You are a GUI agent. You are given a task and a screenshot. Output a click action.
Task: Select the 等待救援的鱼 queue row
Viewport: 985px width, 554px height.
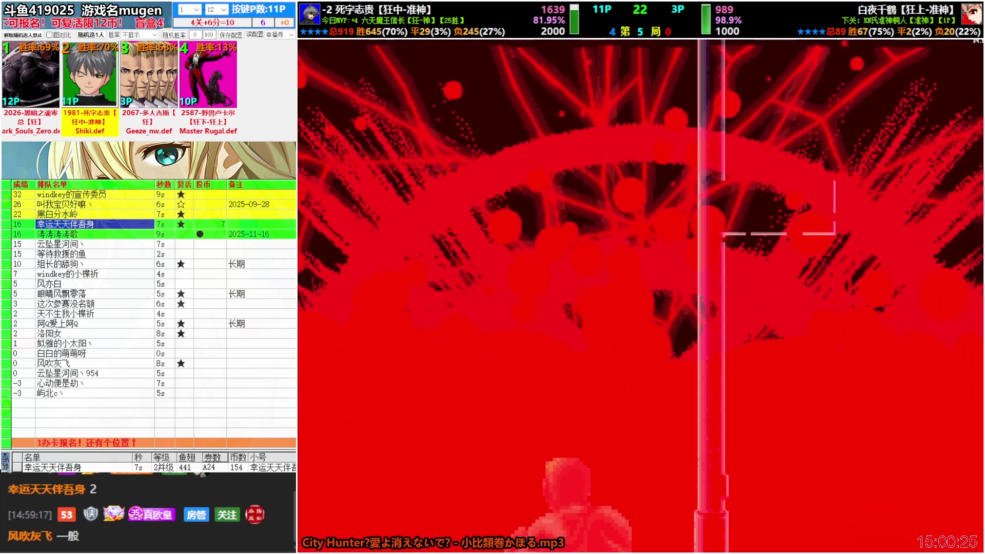coord(154,254)
